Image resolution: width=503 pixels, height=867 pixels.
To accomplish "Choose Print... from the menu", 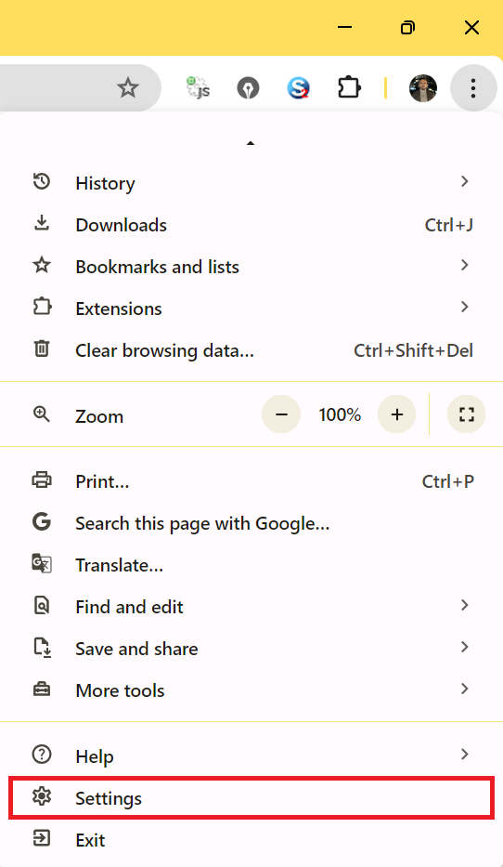I will tap(251, 480).
